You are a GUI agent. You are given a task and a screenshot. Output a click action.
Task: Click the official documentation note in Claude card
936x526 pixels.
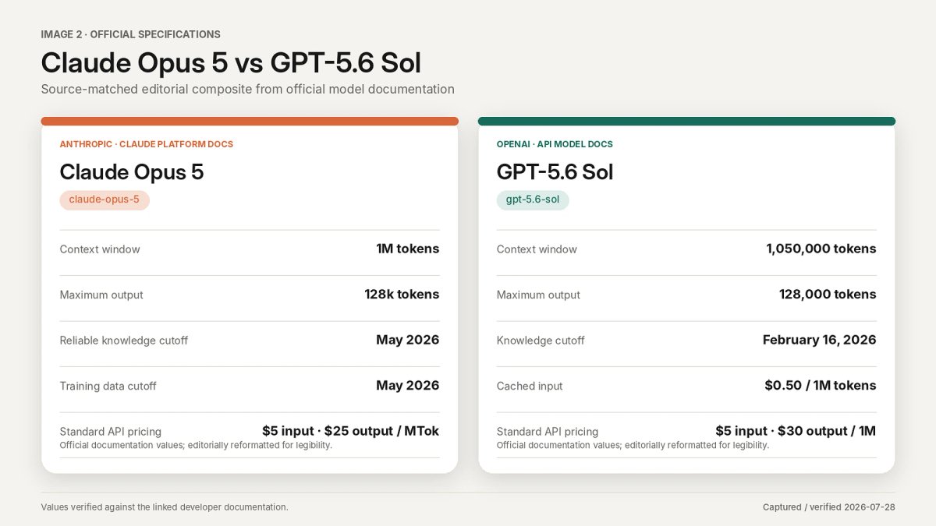pos(196,445)
